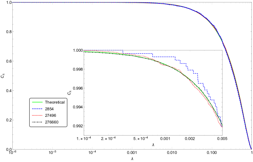Click main x-axis tick label 10⁻⁶
Viewport: 253px width, 162px height.
(x=13, y=152)
